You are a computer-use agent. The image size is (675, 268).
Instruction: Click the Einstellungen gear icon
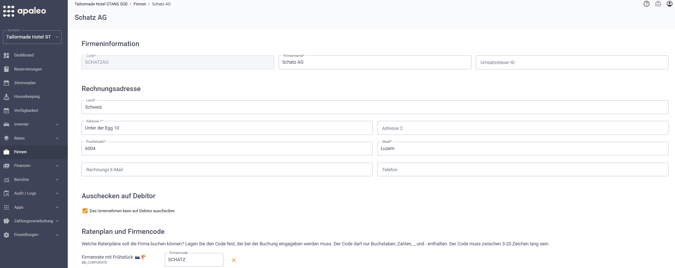point(6,235)
